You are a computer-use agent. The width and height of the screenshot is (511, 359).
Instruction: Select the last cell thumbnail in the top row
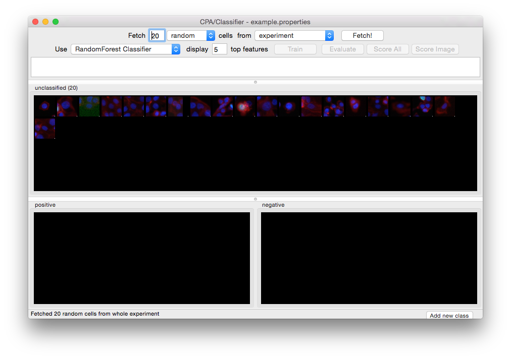pyautogui.click(x=445, y=106)
